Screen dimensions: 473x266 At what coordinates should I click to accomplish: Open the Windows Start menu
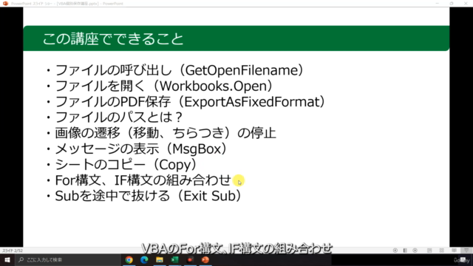[x=7, y=259]
